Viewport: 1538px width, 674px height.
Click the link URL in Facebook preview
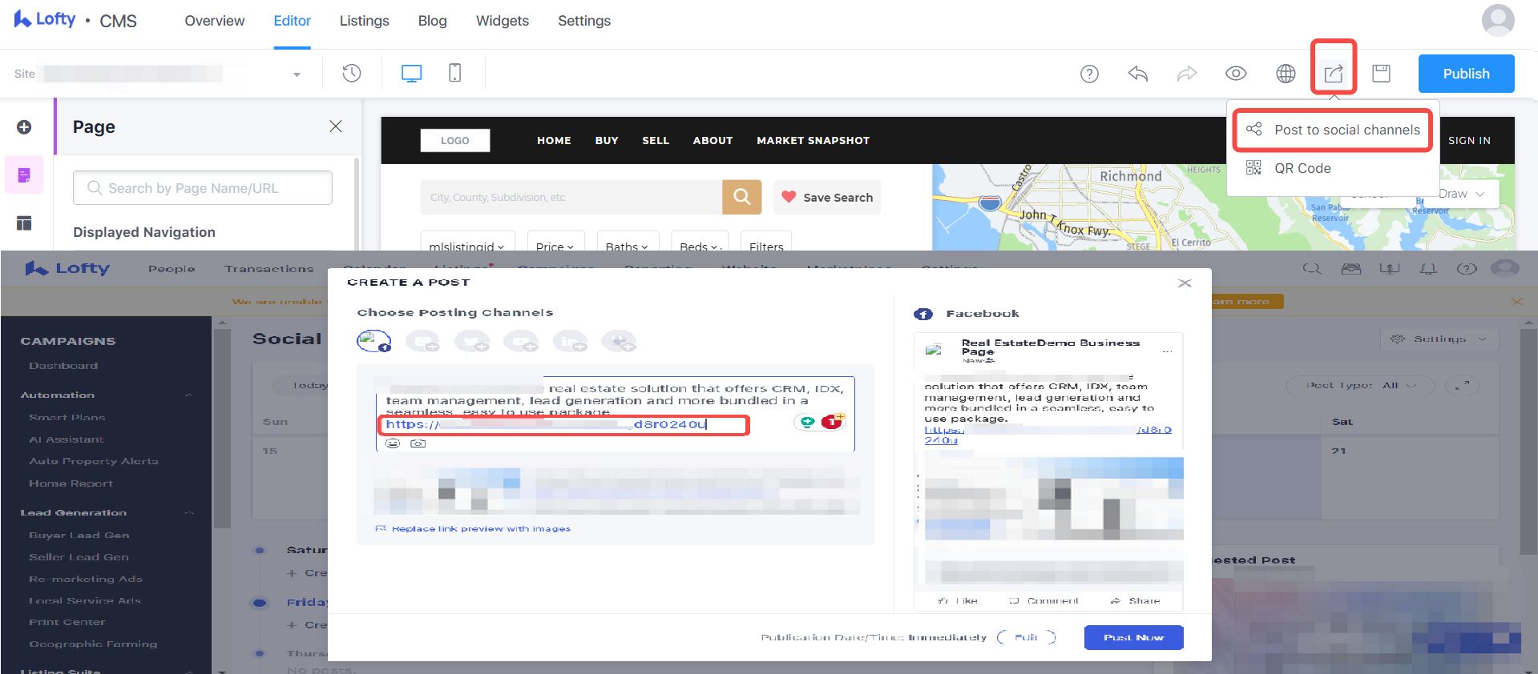pos(1048,435)
